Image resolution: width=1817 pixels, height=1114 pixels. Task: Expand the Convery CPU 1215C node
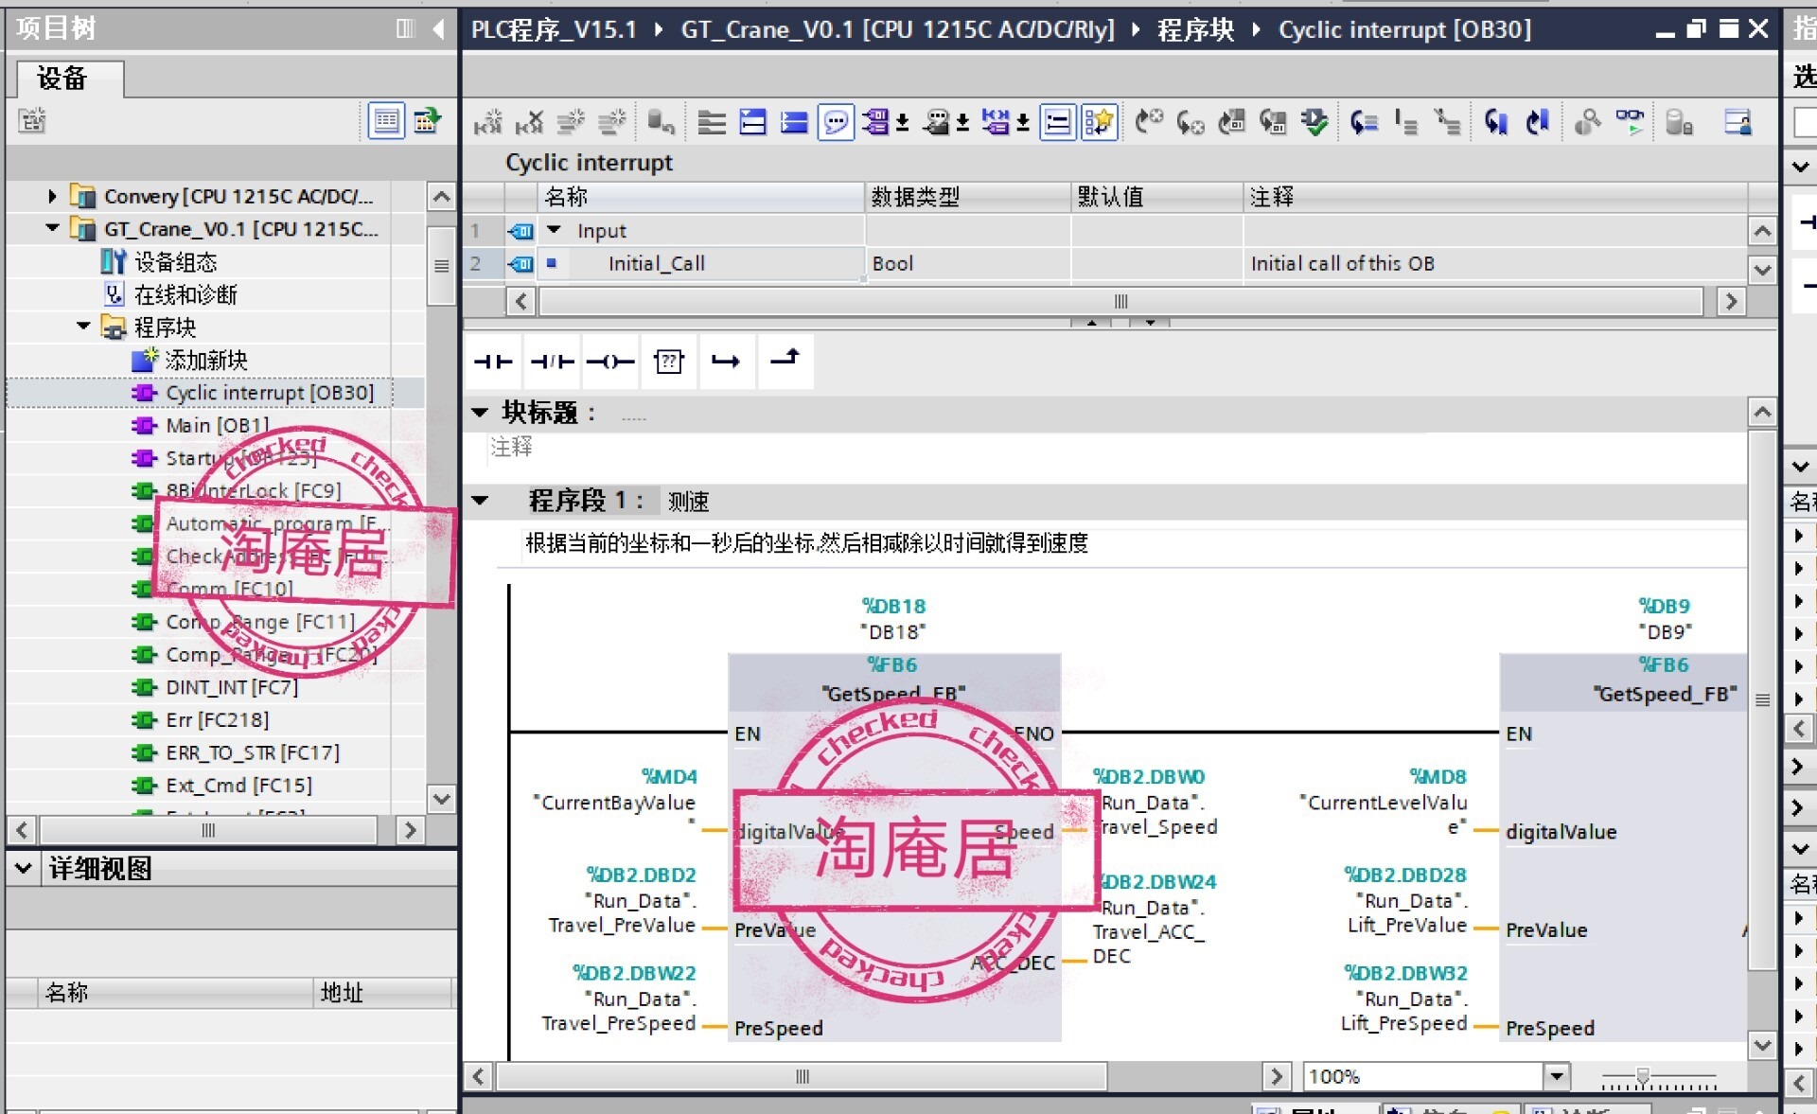pos(53,196)
